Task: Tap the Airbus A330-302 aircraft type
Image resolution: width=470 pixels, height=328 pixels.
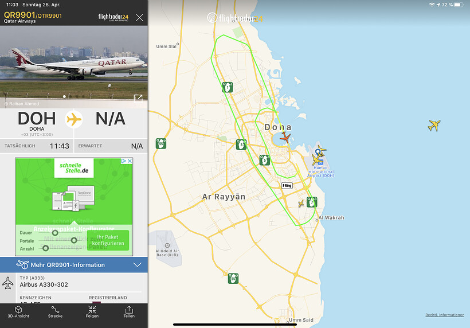Action: [x=44, y=284]
